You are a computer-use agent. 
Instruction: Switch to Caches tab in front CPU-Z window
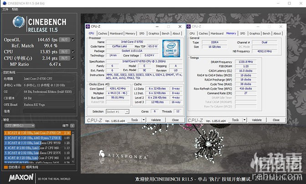(102, 34)
